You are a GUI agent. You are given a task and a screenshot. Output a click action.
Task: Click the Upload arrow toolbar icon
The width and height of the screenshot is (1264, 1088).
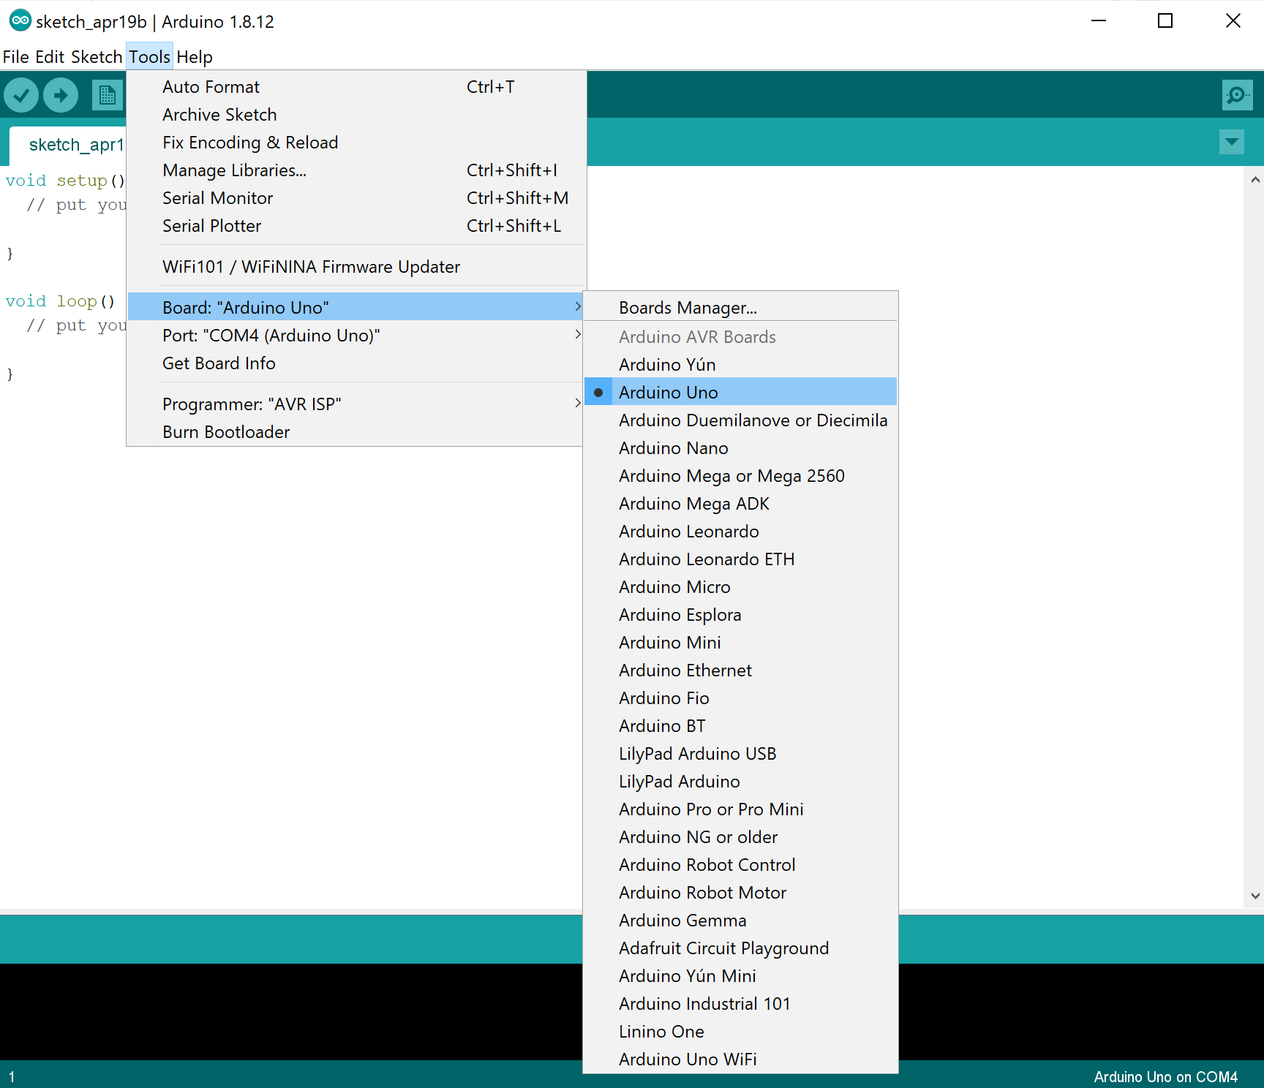(61, 95)
